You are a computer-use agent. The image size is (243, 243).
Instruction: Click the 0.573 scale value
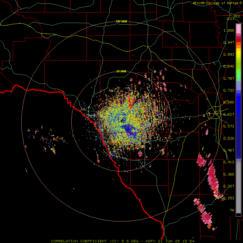coord(229,126)
